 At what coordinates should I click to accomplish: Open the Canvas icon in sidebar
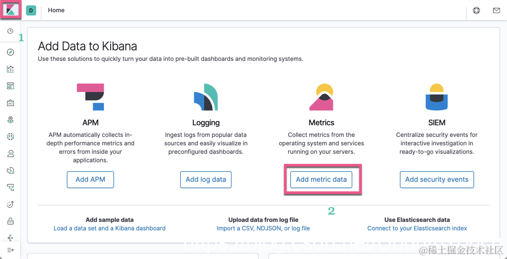pos(10,103)
